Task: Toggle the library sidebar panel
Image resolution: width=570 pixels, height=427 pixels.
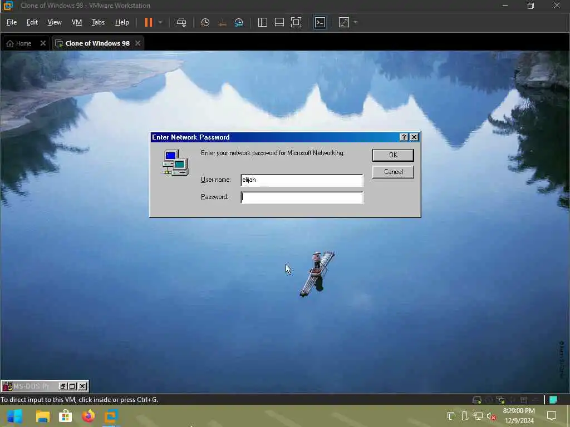Action: coord(263,22)
